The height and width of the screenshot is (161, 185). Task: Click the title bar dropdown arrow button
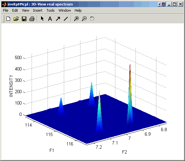[159, 5]
